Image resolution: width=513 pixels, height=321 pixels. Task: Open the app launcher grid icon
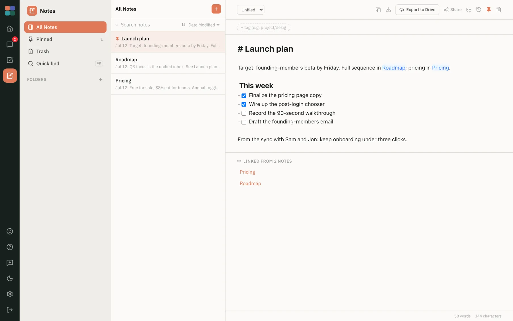coord(10,11)
